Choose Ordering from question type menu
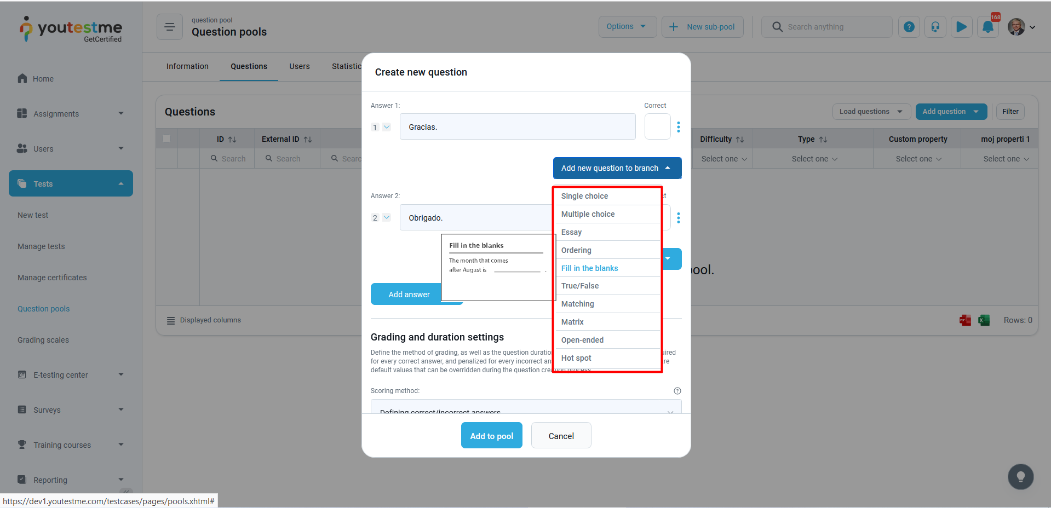This screenshot has width=1051, height=508. coord(607,250)
